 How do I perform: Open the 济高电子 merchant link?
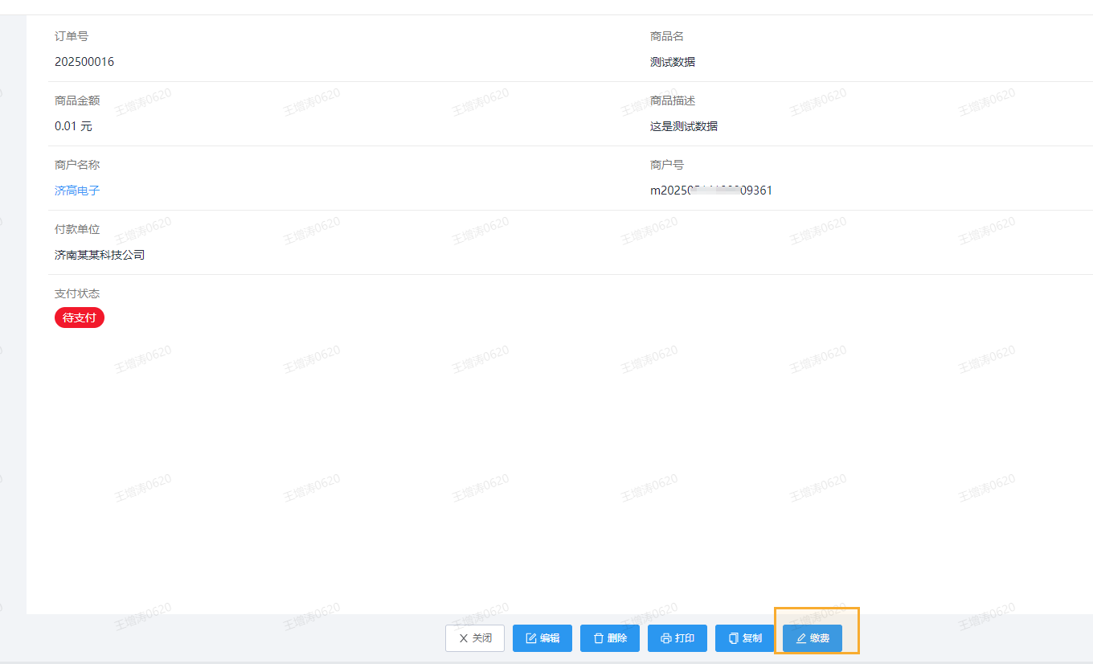coord(77,191)
